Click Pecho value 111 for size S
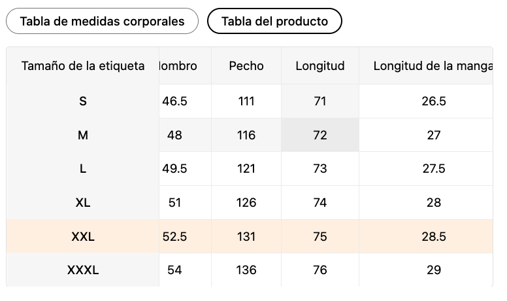This screenshot has height=301, width=507. point(246,101)
